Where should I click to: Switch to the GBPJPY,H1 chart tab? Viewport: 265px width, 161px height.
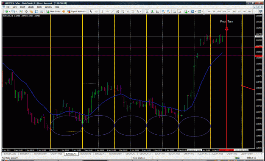[130, 154]
